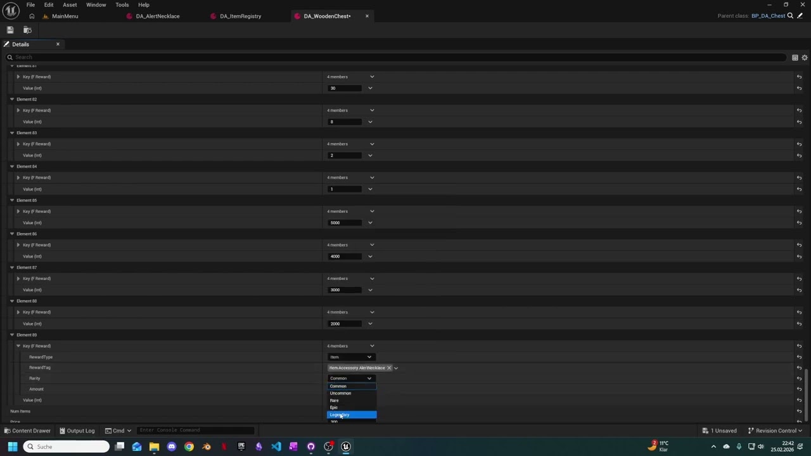The image size is (811, 456).
Task: Collapse Key (F Reward) under Element 89
Action: [x=18, y=346]
